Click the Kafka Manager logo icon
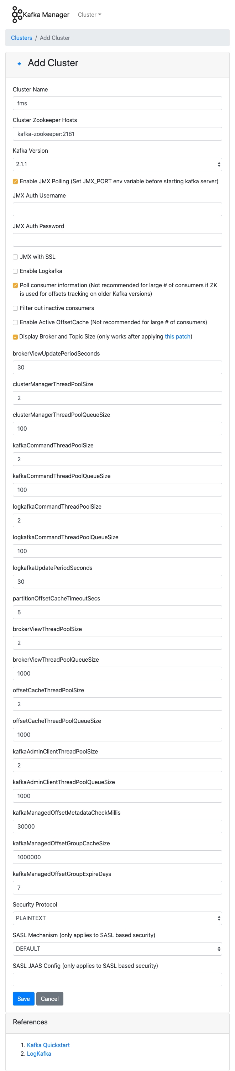Viewport: 235px width, 1071px height. point(17,15)
